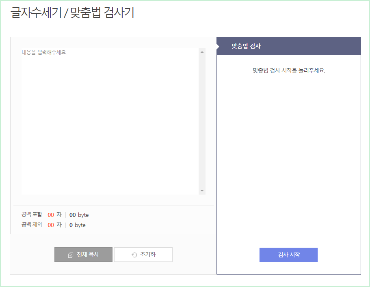Click the scrollbar down arrow of text area
Image resolution: width=370 pixels, height=287 pixels.
coord(202,191)
